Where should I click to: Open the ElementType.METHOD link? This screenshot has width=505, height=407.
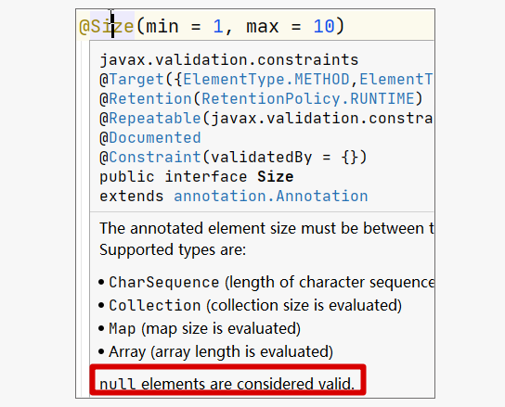266,79
